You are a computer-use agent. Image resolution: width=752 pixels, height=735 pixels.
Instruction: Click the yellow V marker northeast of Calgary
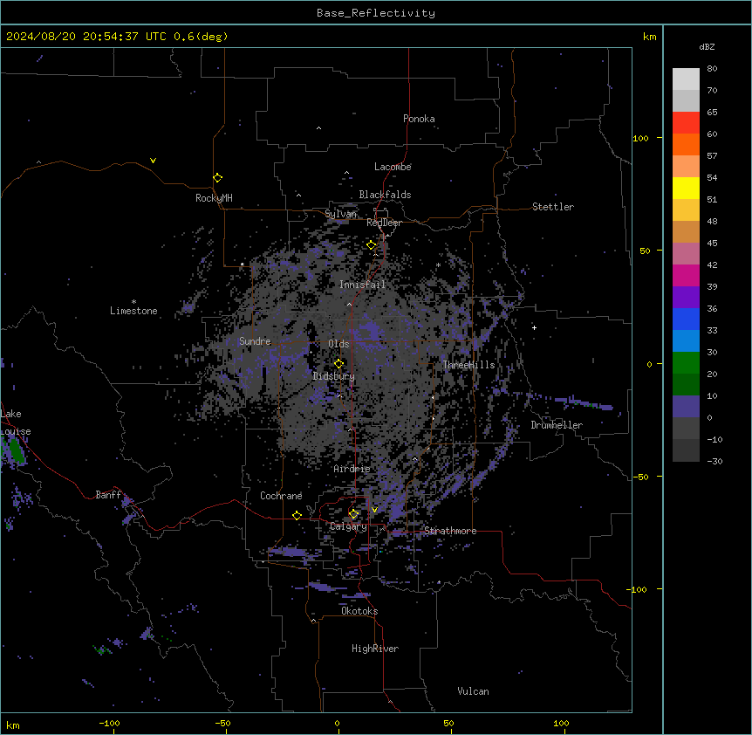[374, 510]
